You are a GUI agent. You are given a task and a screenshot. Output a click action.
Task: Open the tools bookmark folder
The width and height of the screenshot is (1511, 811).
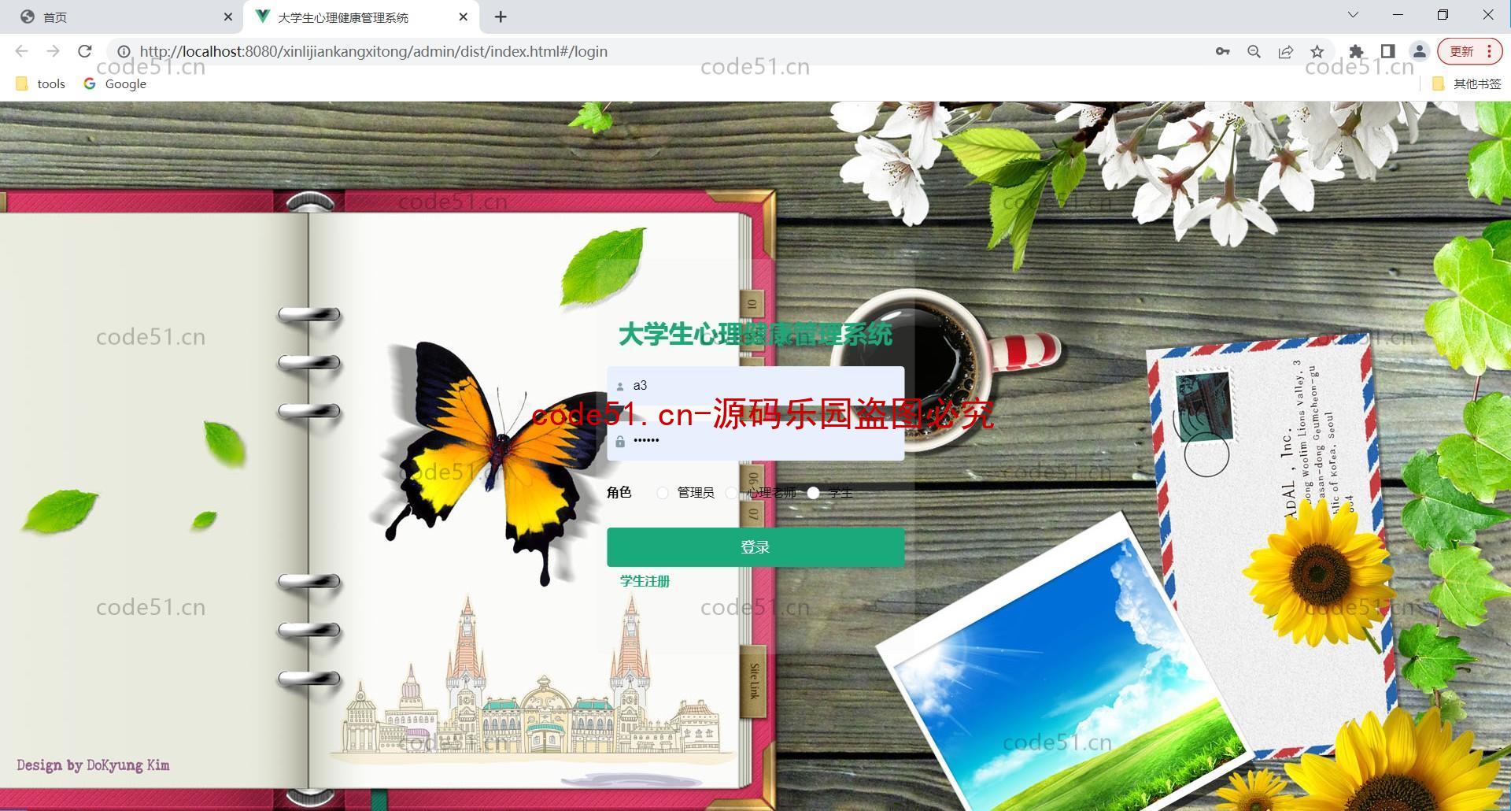(x=41, y=83)
